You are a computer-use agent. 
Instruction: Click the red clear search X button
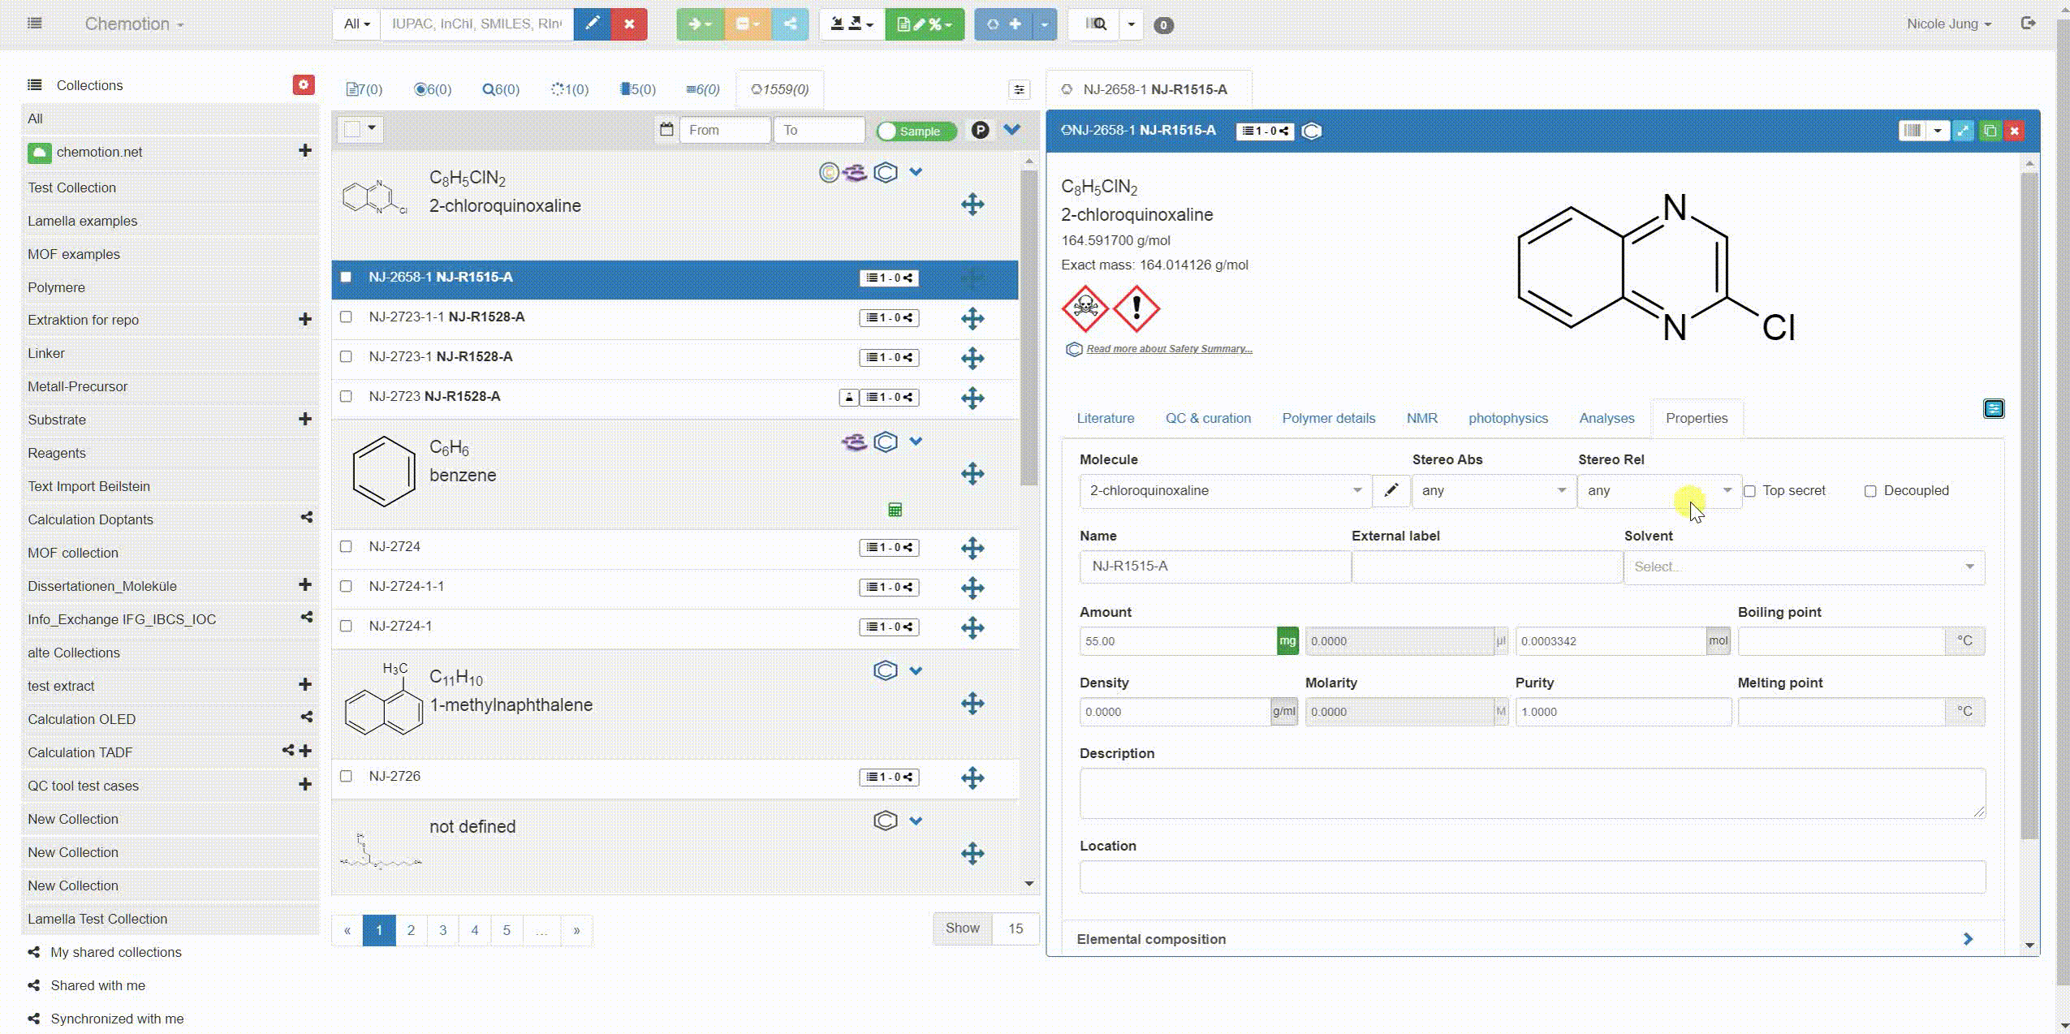[x=629, y=24]
